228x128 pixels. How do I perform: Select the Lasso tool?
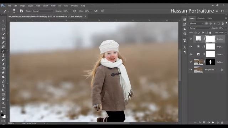tap(3, 30)
